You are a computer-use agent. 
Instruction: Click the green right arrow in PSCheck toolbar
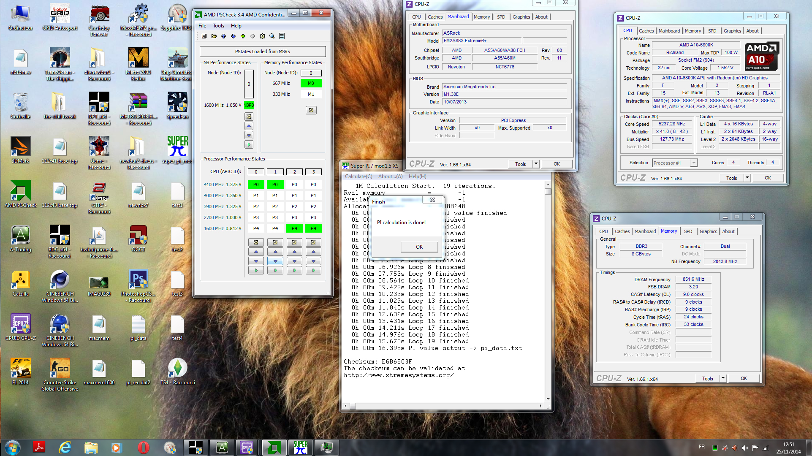pos(243,36)
